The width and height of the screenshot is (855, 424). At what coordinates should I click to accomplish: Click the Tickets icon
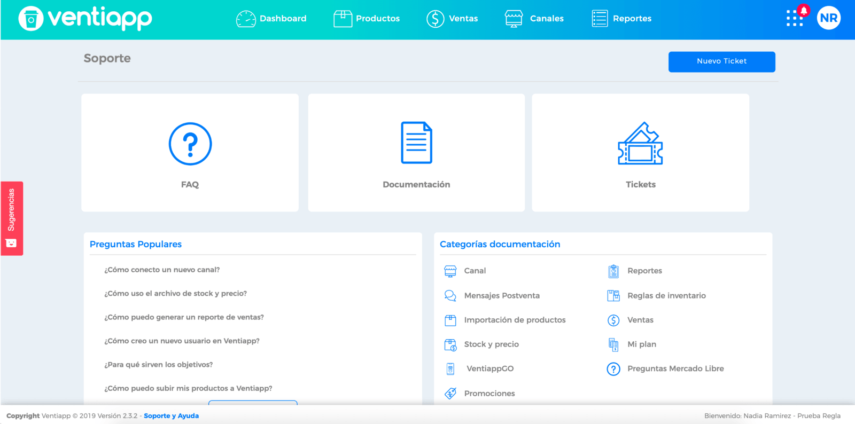640,143
